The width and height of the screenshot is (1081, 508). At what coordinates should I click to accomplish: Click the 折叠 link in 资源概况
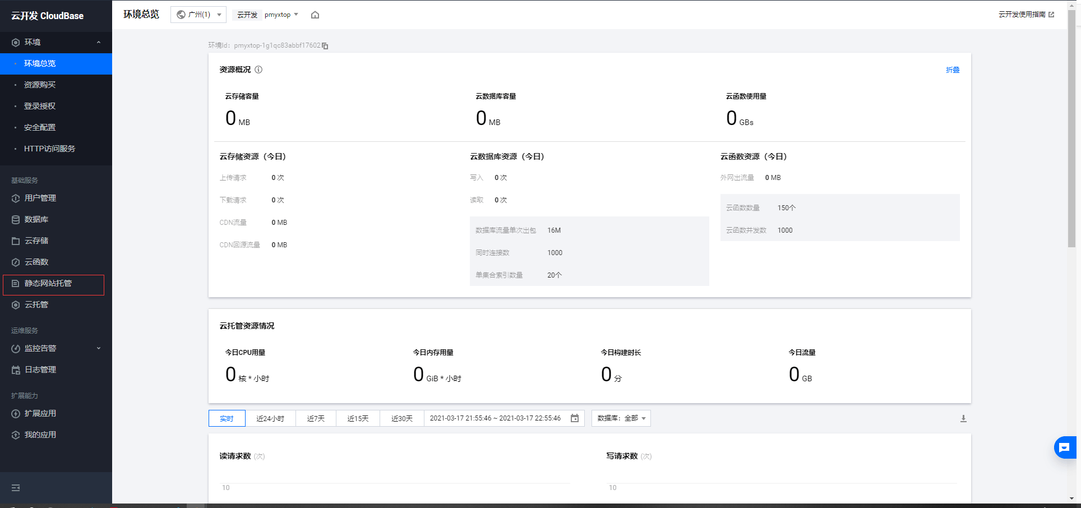(x=953, y=70)
